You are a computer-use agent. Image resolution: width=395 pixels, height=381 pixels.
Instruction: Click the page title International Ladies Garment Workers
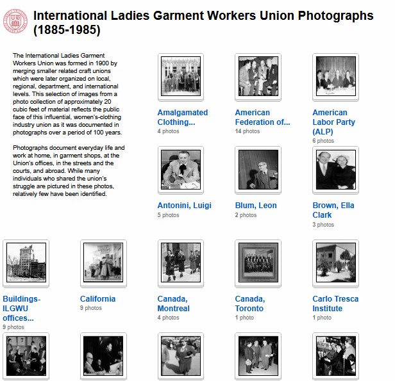(203, 22)
